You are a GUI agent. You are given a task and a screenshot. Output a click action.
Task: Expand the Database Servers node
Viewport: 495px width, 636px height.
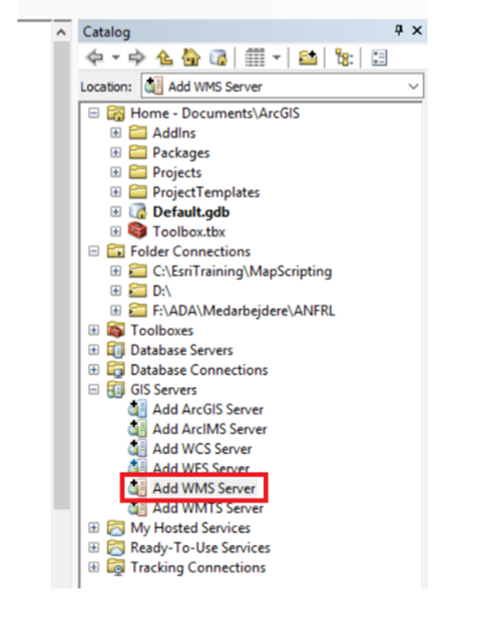pos(94,350)
